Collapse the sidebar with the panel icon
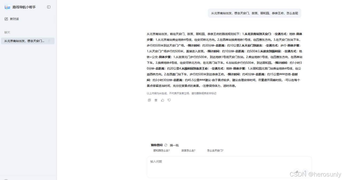The height and width of the screenshot is (180, 342). click(48, 7)
